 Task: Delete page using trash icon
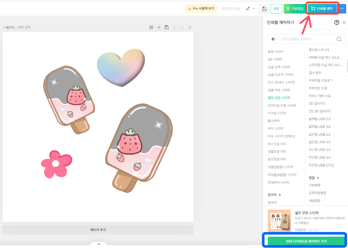pyautogui.click(x=190, y=27)
